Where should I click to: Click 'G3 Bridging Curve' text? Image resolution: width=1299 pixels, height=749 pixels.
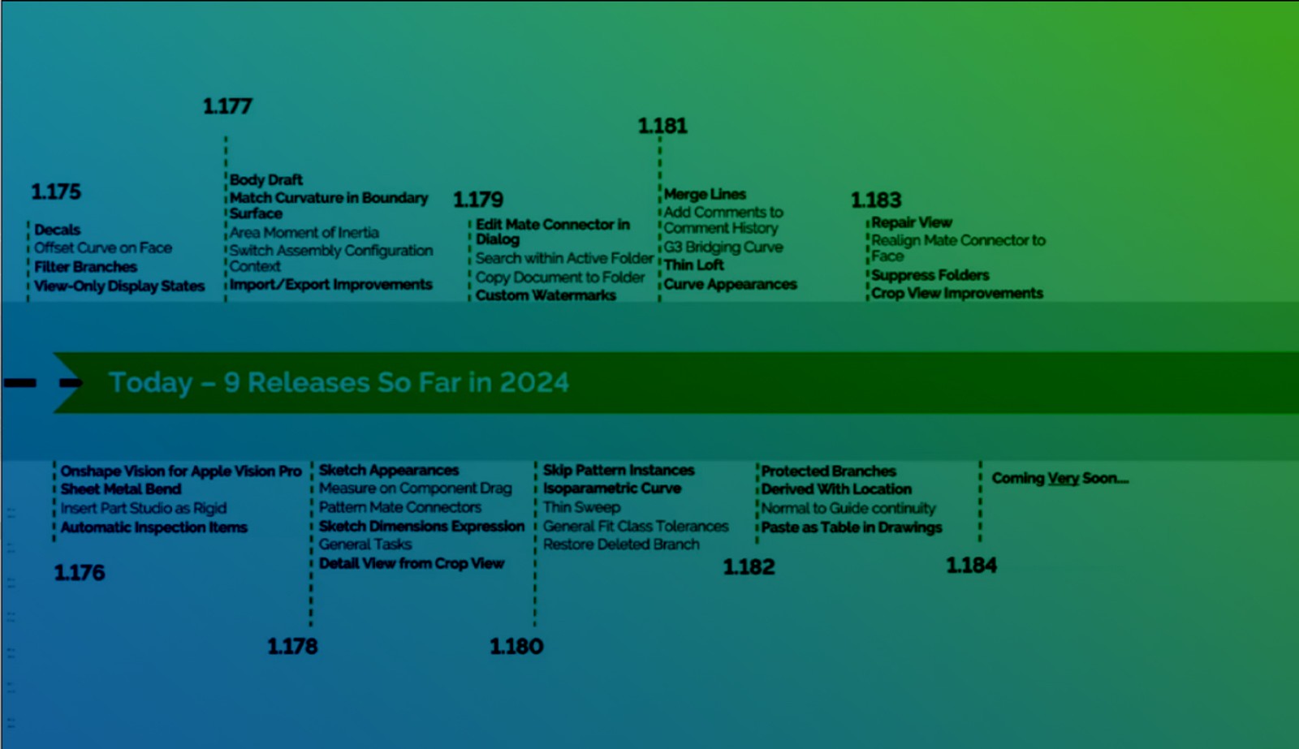723,247
